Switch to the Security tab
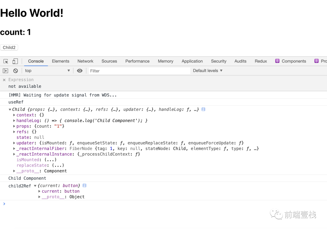The height and width of the screenshot is (229, 327). point(219,61)
